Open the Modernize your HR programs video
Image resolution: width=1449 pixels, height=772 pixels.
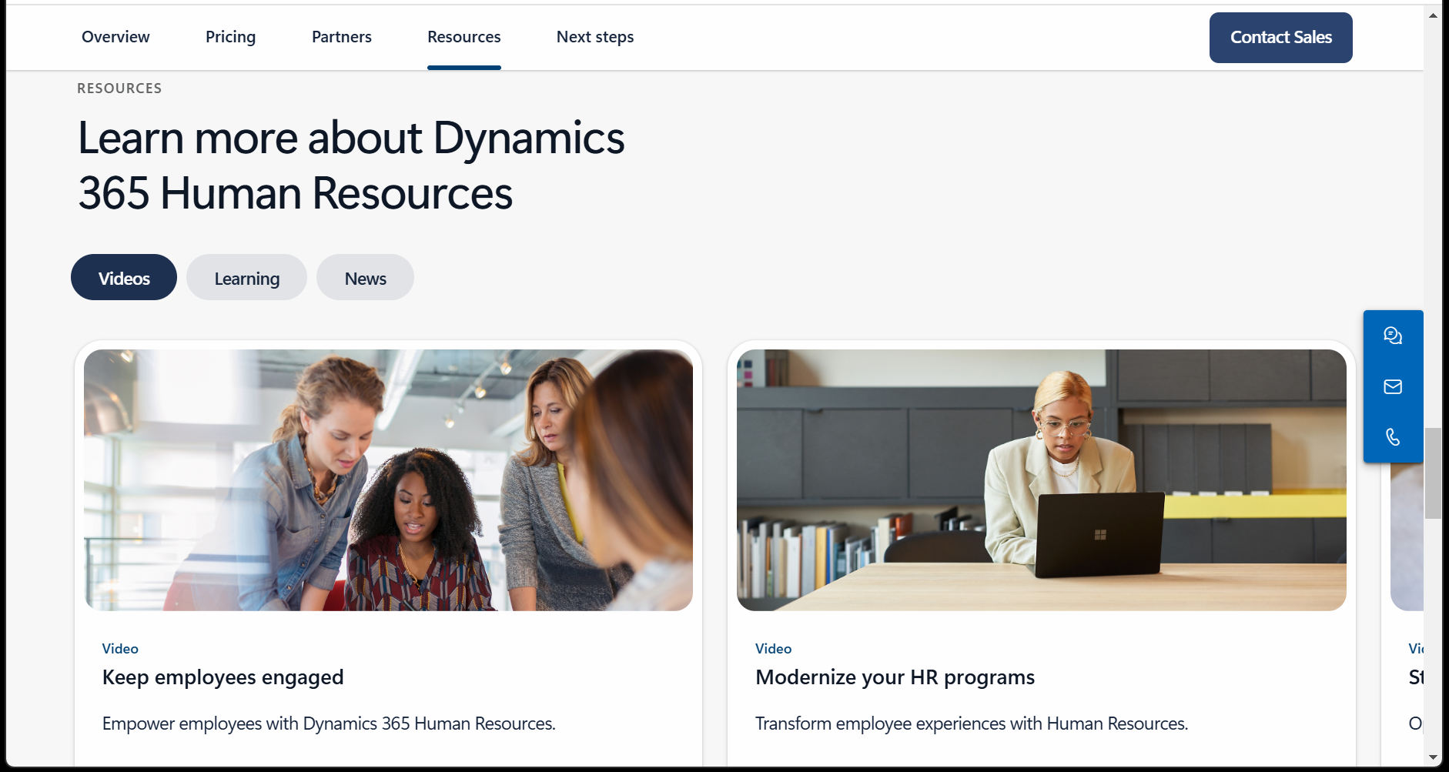pos(894,677)
